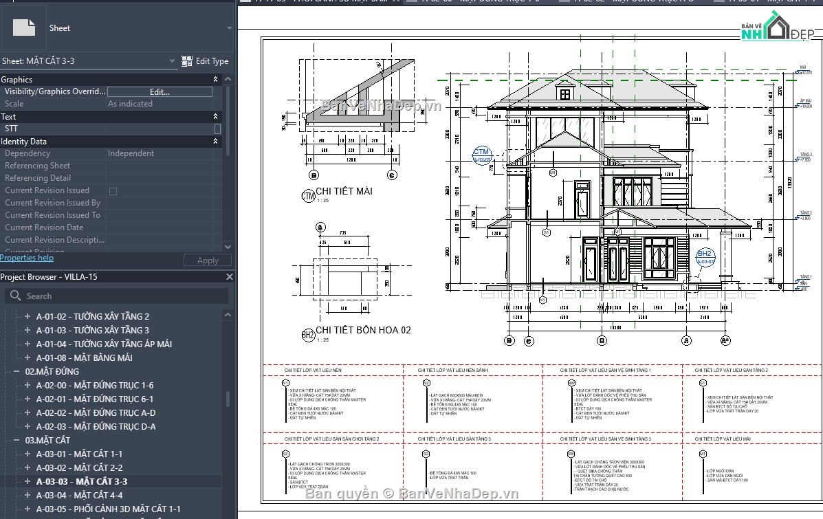
Task: Click the sheet icon beside A-03-03 MẶT CẮT 3-3
Action: pos(28,481)
